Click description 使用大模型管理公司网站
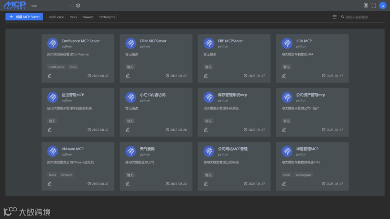The width and height of the screenshot is (390, 219). [221, 162]
